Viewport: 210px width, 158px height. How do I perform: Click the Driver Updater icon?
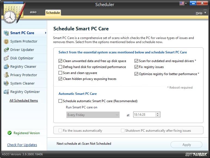click(6, 50)
